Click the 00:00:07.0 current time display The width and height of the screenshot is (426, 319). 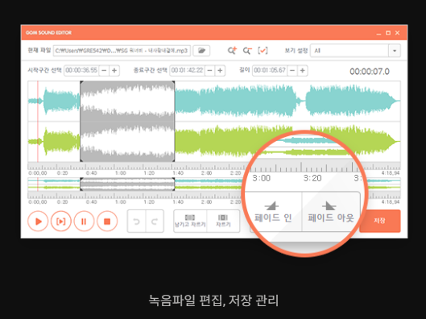click(370, 72)
